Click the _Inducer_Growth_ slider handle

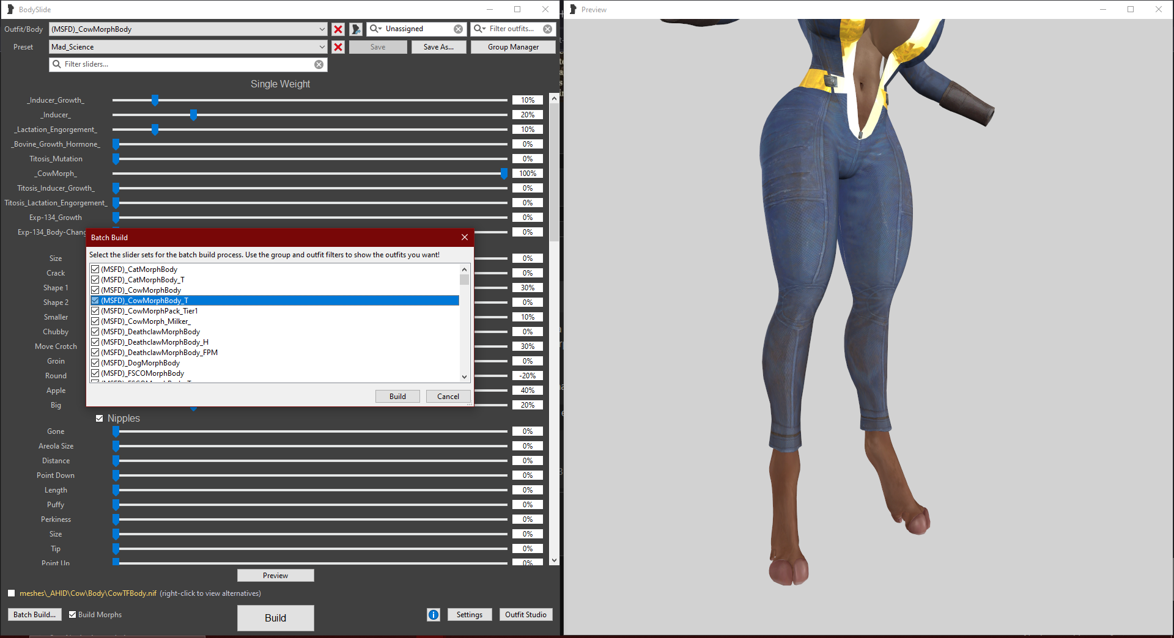155,100
